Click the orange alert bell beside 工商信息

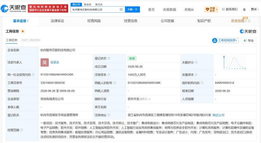(x=23, y=31)
